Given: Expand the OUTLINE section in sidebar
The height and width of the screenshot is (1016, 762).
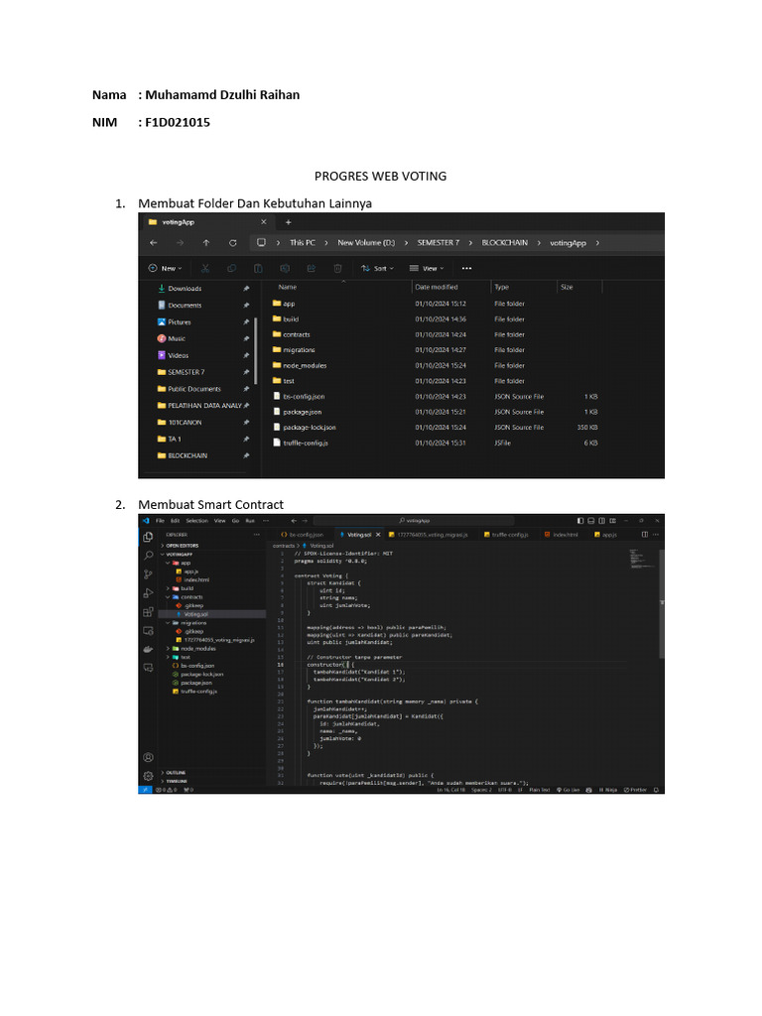Looking at the screenshot, I should 176,772.
